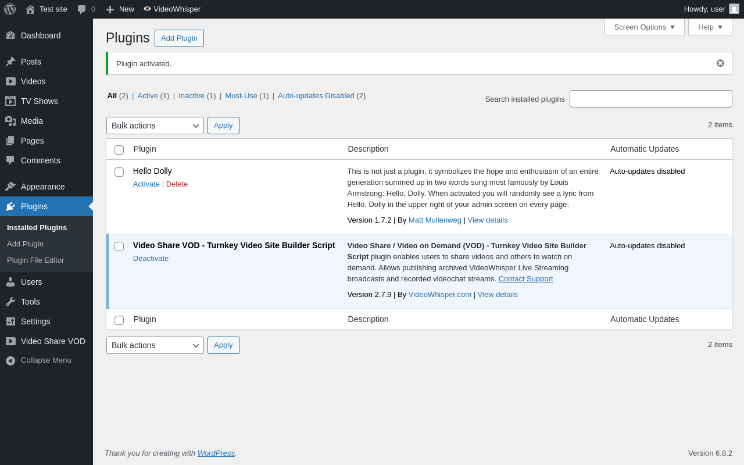Click the user avatar in admin bar

[734, 9]
